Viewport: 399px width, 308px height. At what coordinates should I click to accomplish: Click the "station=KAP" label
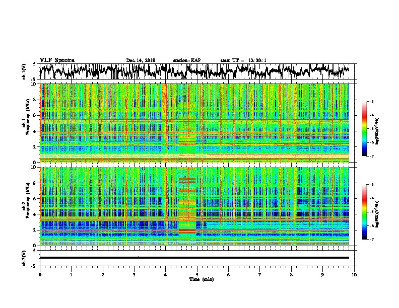click(187, 60)
